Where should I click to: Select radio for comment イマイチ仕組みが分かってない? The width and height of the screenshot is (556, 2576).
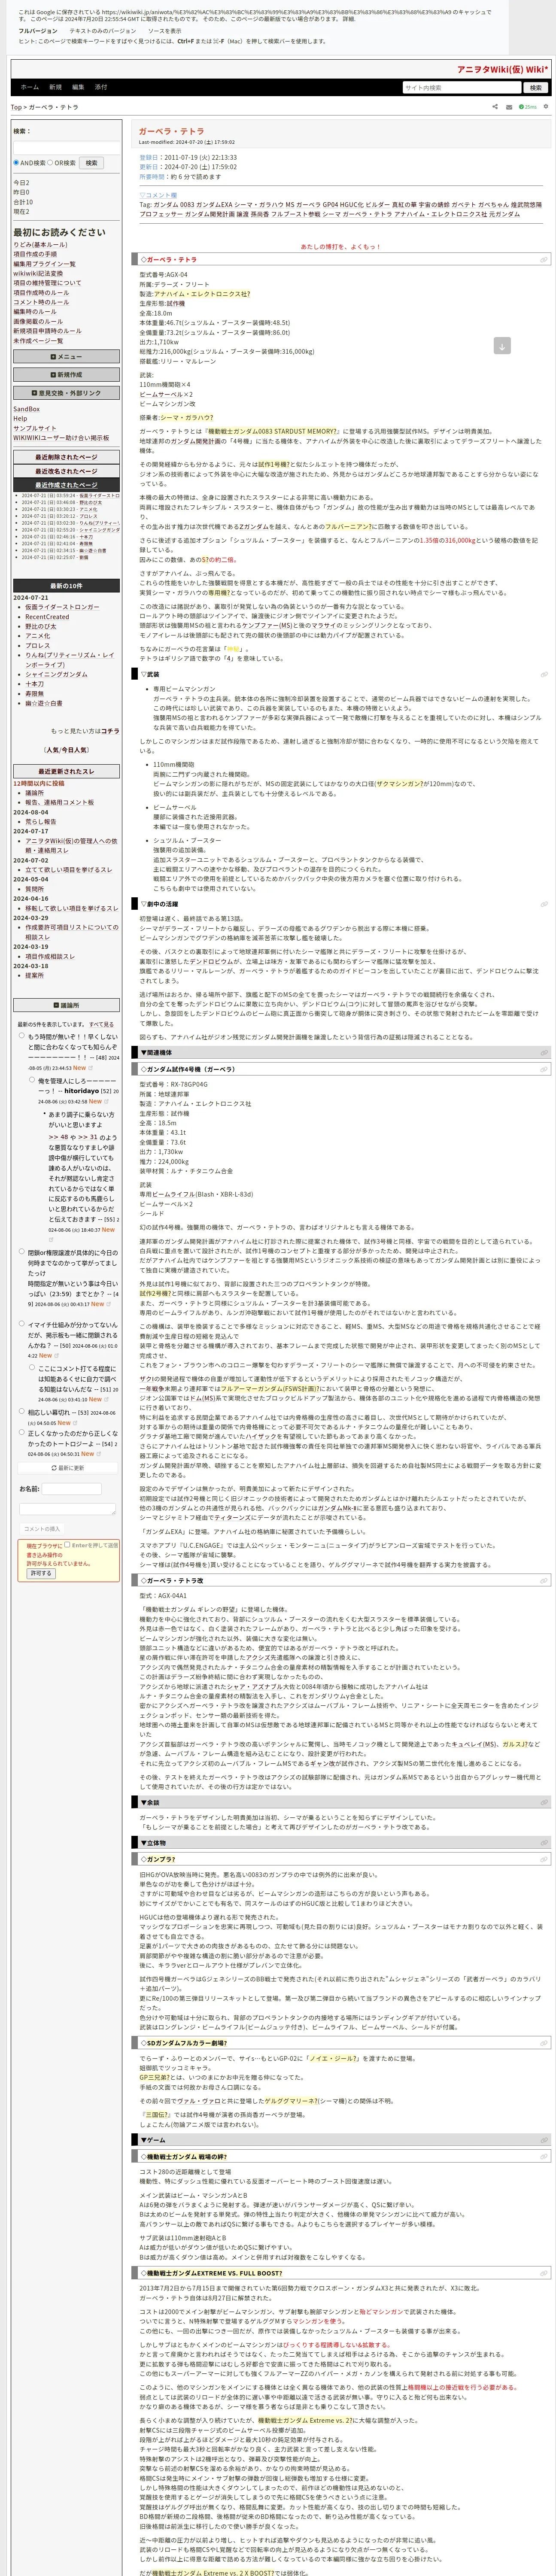21,1324
